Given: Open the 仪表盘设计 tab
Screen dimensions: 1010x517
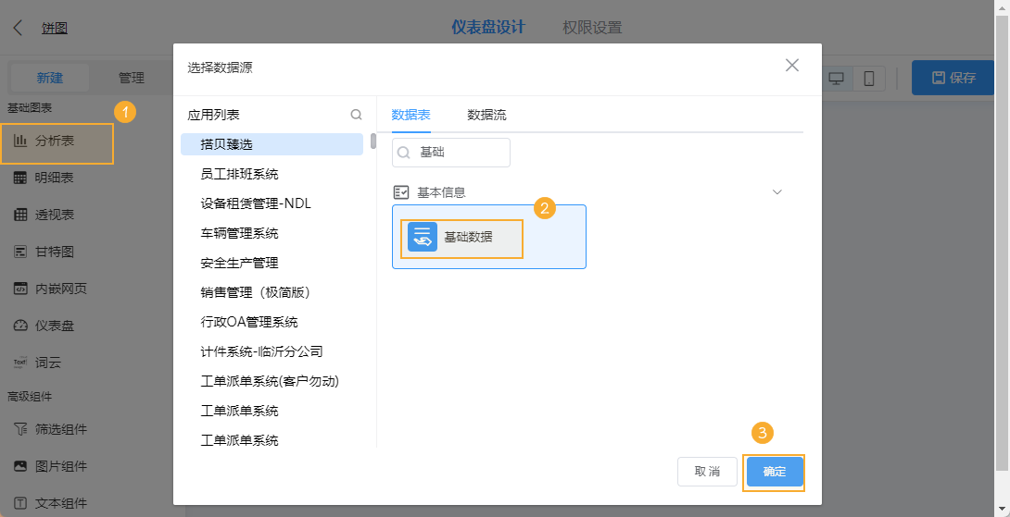Looking at the screenshot, I should 488,27.
